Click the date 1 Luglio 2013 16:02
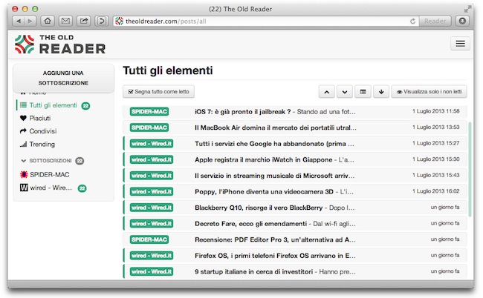 click(436, 191)
